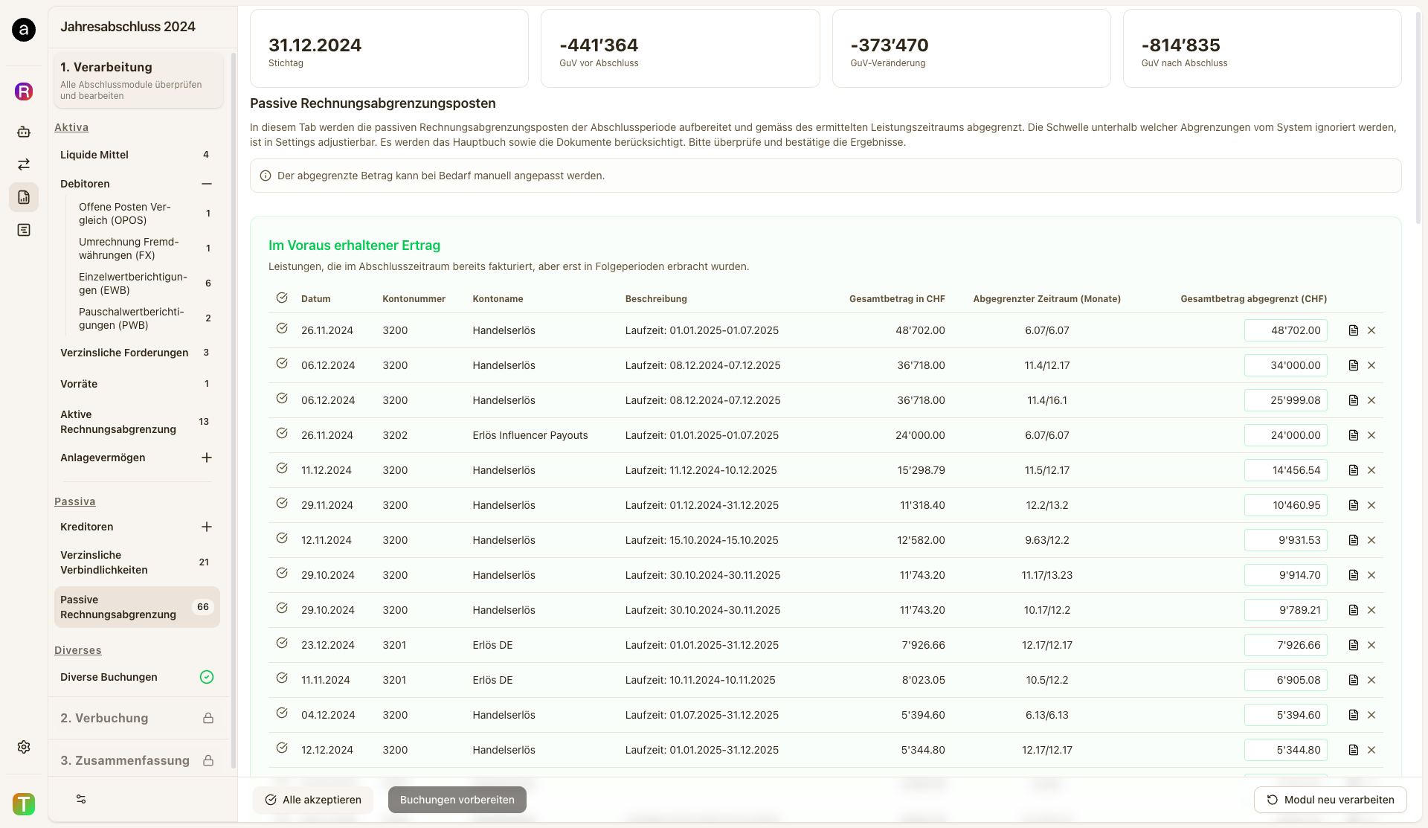Screen dimensions: 1428x828
Task: Remove the Erlös Influencer Payouts row
Action: [x=1371, y=435]
